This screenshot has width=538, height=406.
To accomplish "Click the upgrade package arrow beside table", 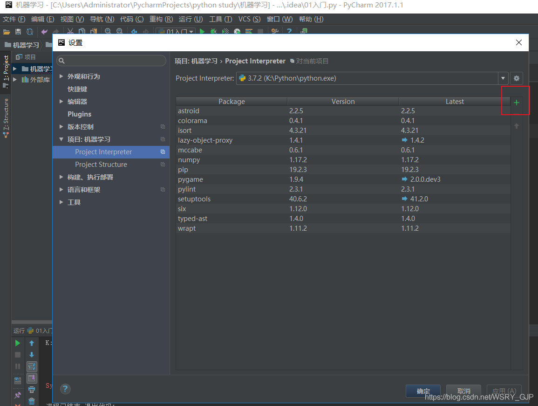I will coord(517,126).
